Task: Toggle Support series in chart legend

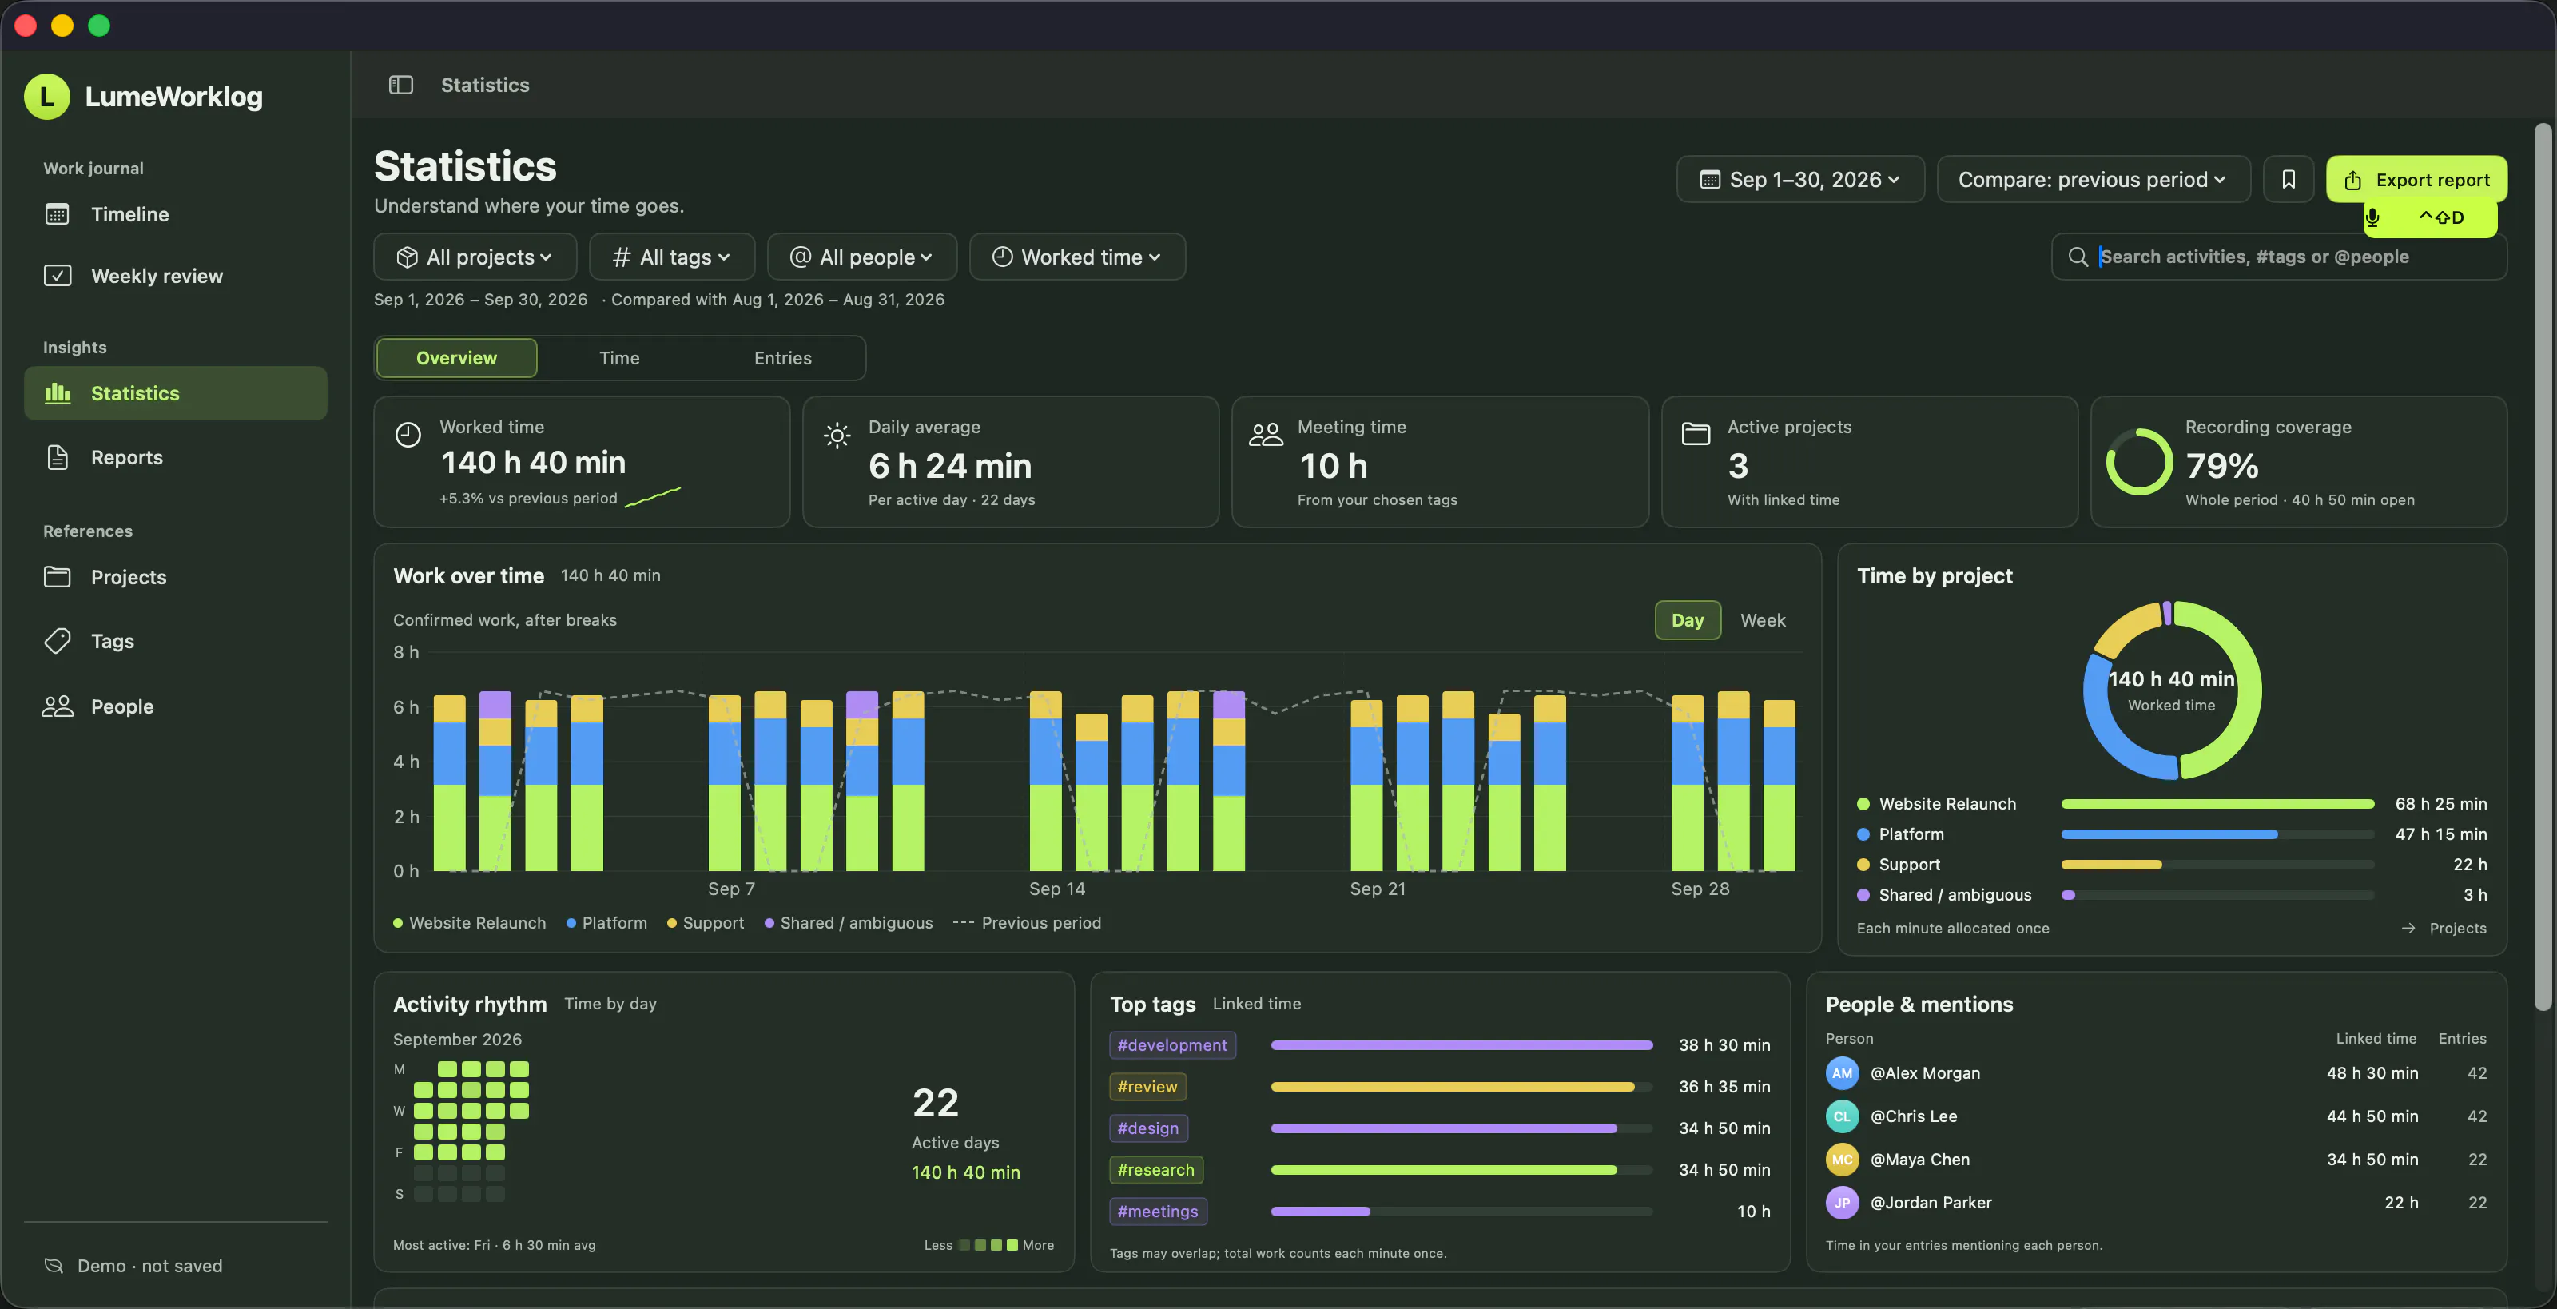Action: (x=706, y=923)
